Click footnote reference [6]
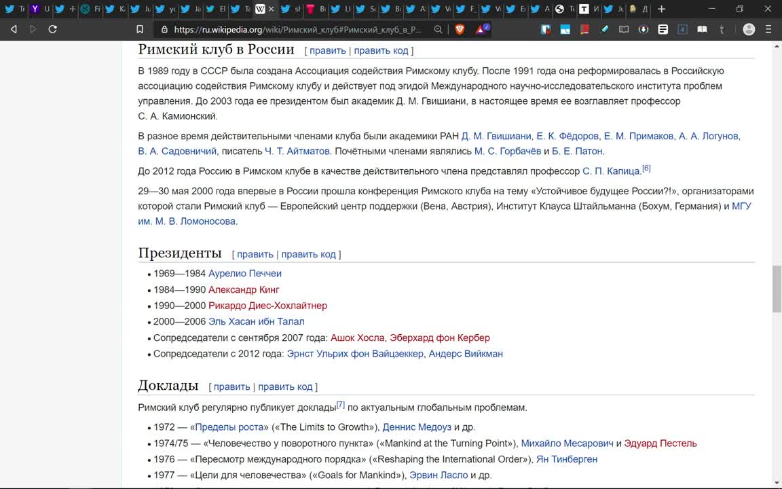 646,168
